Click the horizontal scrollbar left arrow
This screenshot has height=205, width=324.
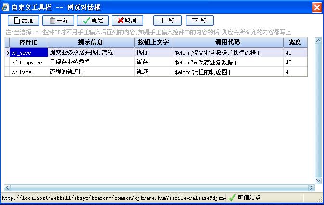coord(7,188)
